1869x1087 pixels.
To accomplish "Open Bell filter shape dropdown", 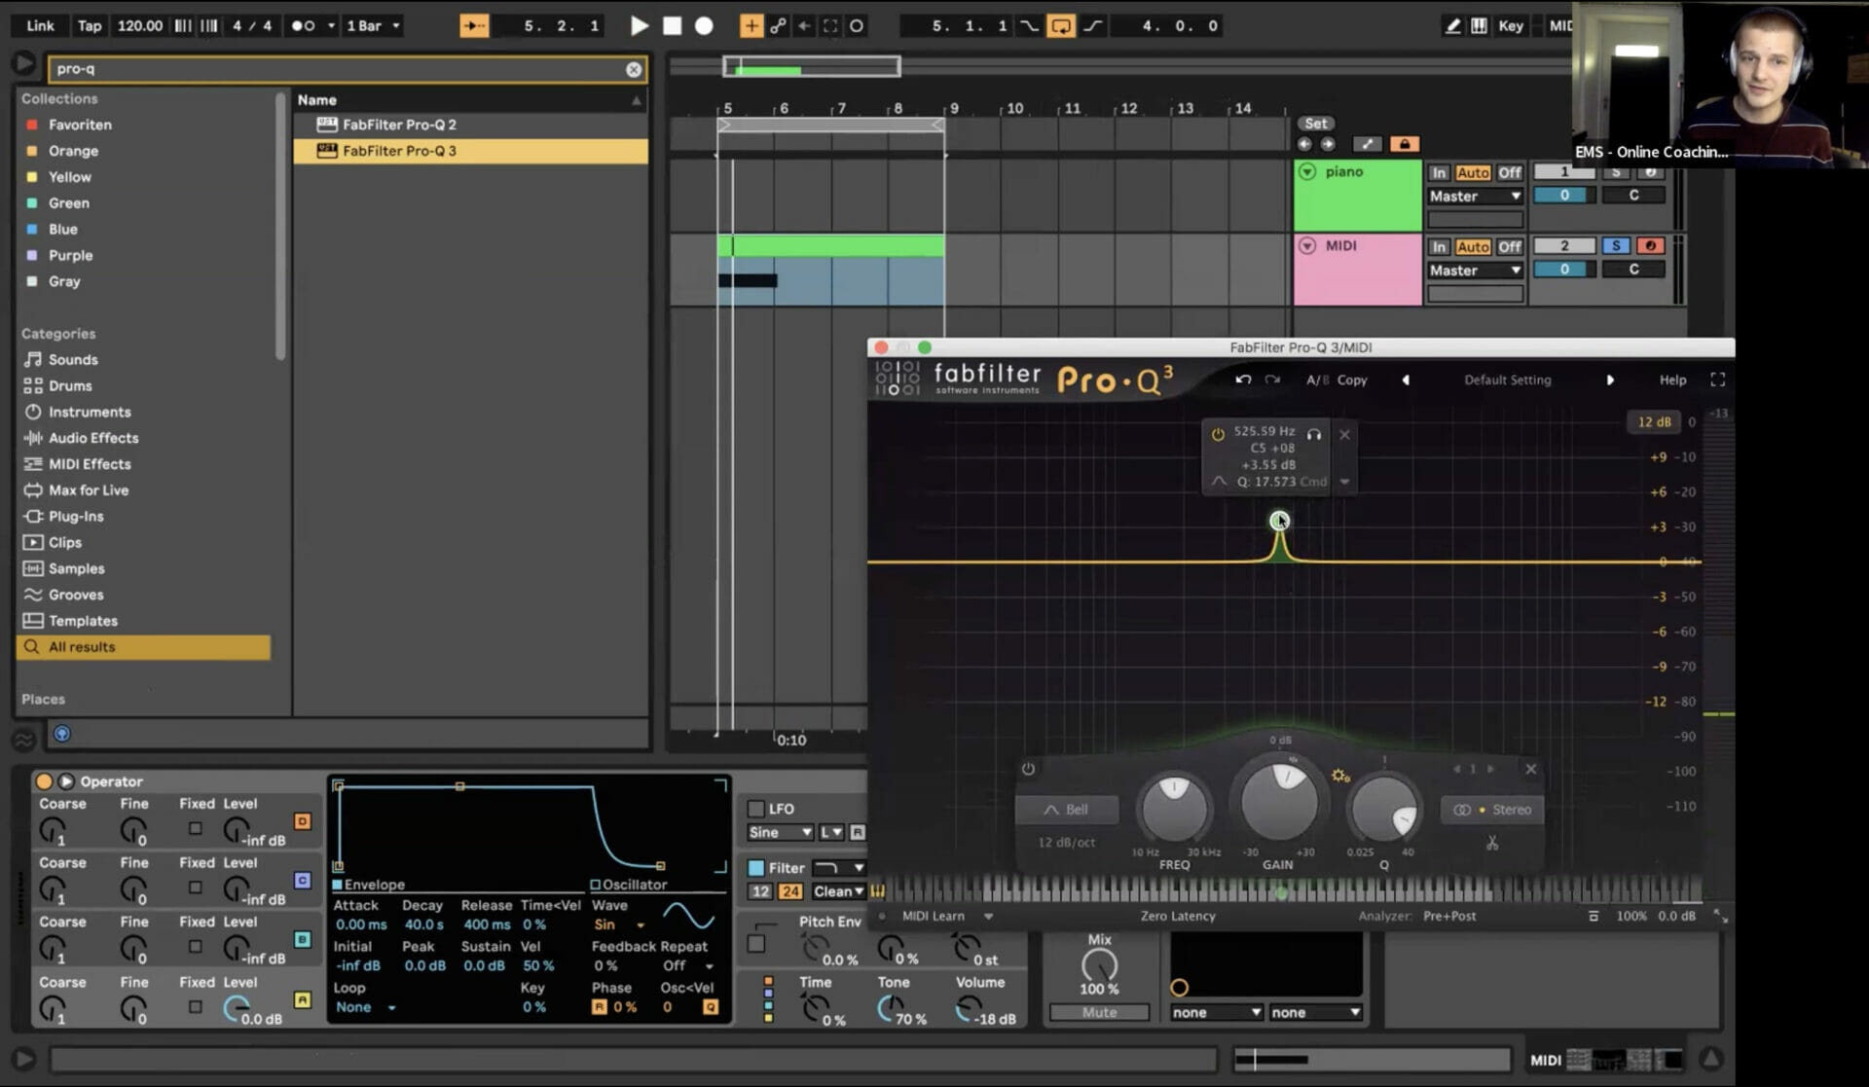I will pos(1067,810).
